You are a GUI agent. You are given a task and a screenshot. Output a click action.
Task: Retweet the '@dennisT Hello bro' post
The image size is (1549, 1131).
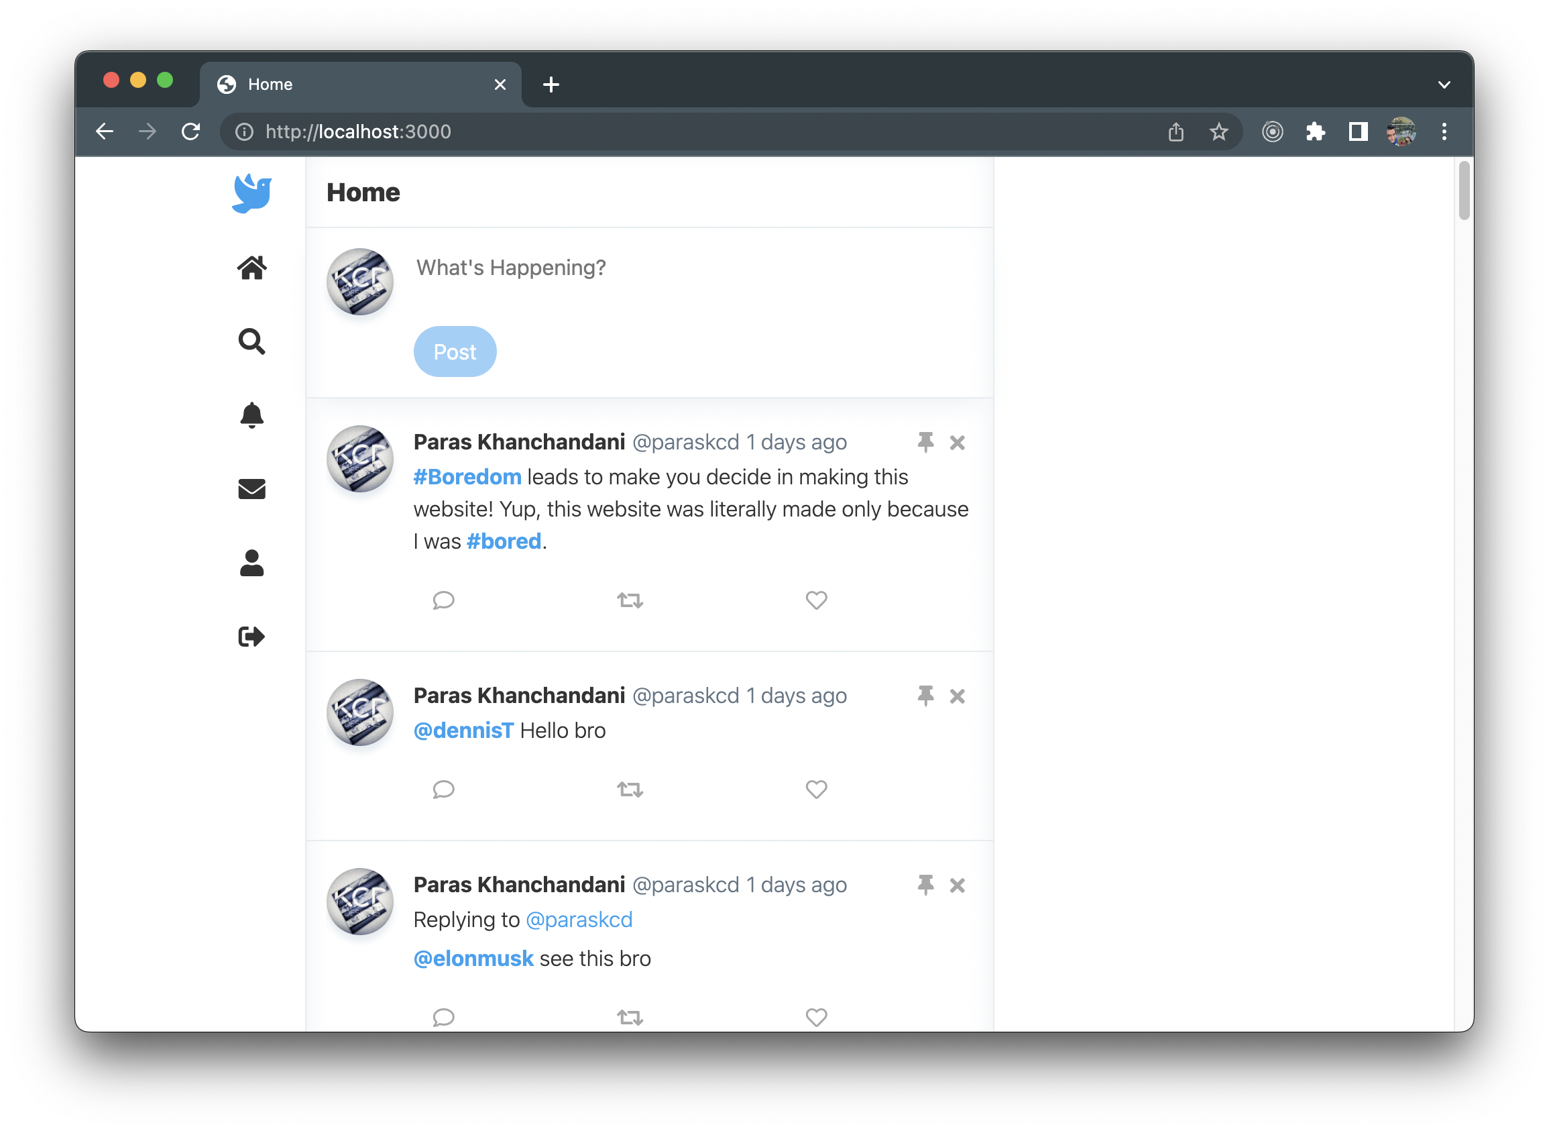point(630,790)
